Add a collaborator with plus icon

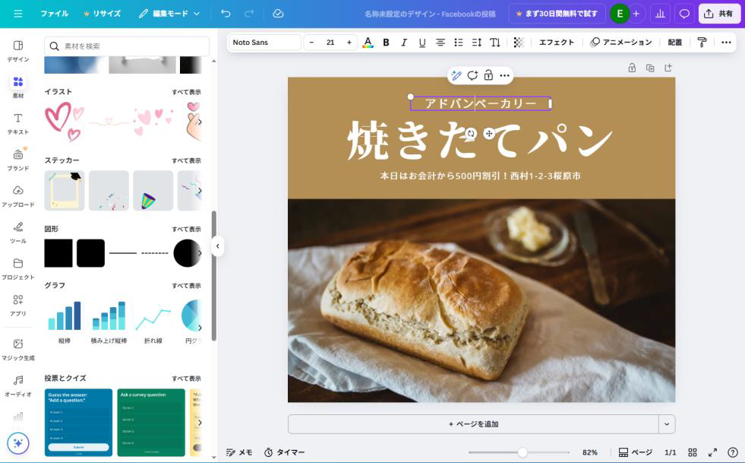(x=636, y=14)
